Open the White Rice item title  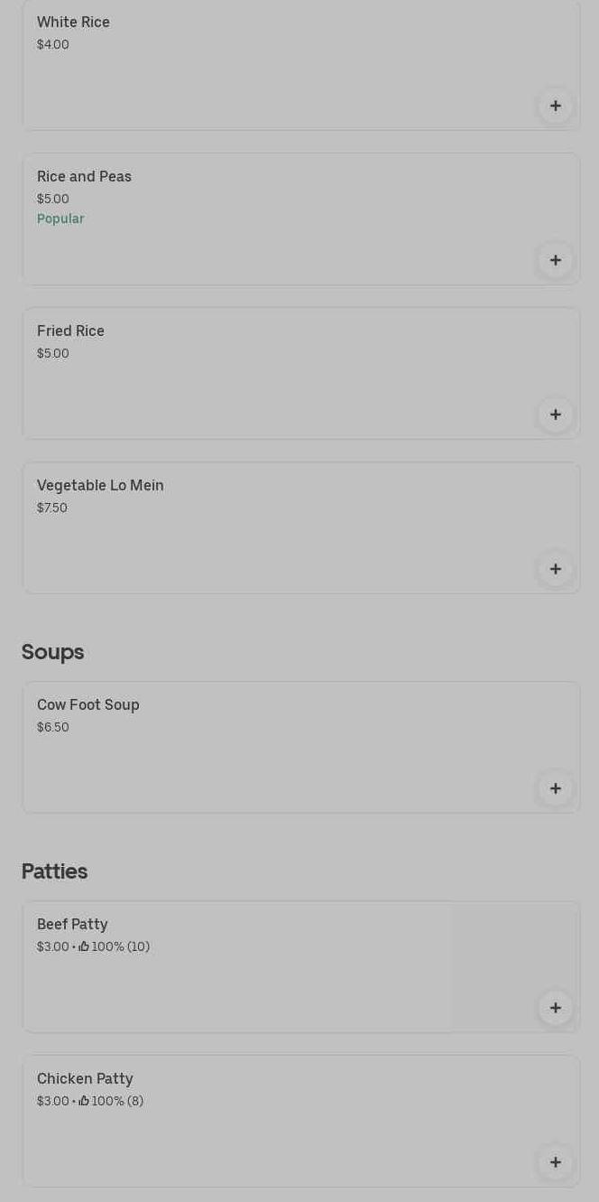73,23
